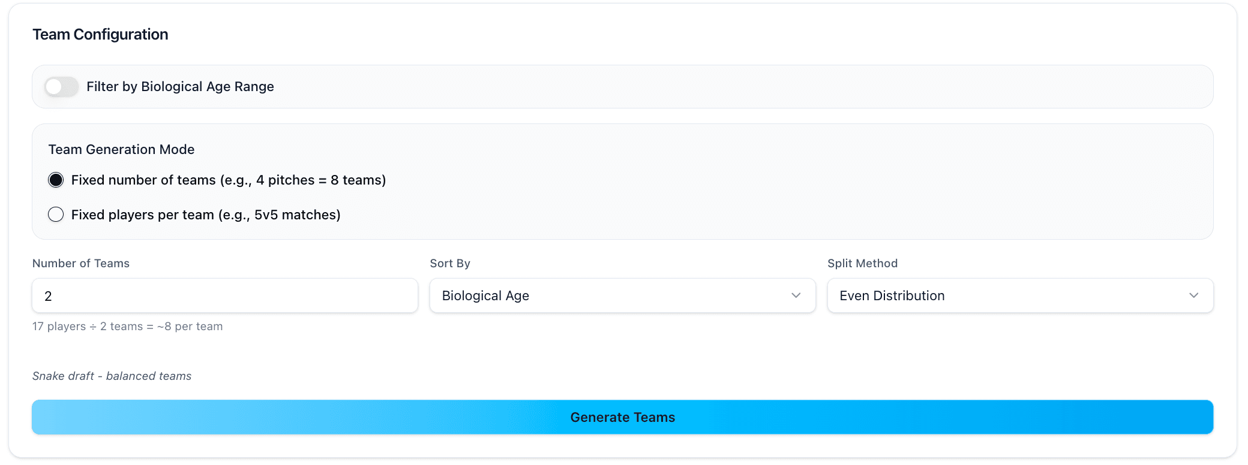Viewport: 1248px width, 465px height.
Task: Select the Fixed number of teams radio button
Action: [x=56, y=179]
